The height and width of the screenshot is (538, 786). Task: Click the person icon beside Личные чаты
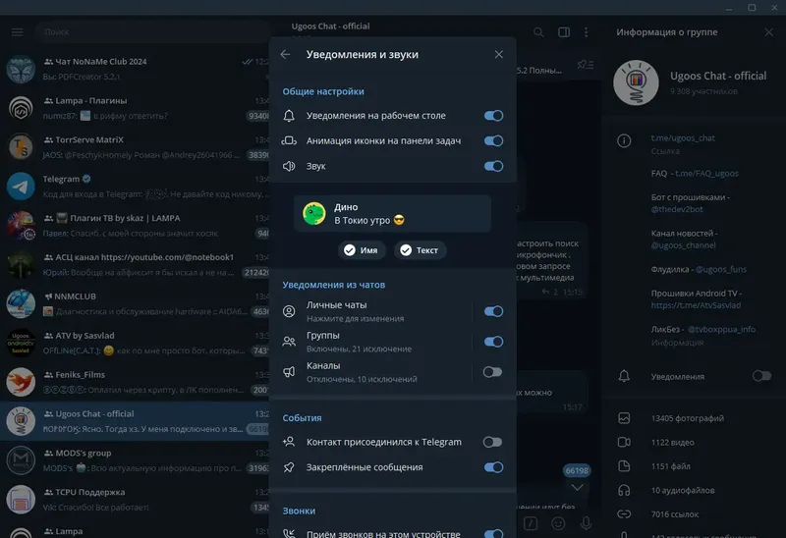tap(289, 311)
